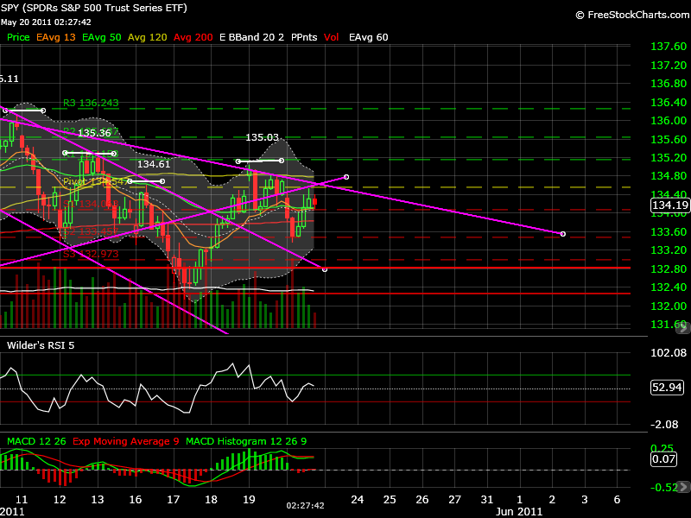Open the MACD 12 26 indicator label

37,441
